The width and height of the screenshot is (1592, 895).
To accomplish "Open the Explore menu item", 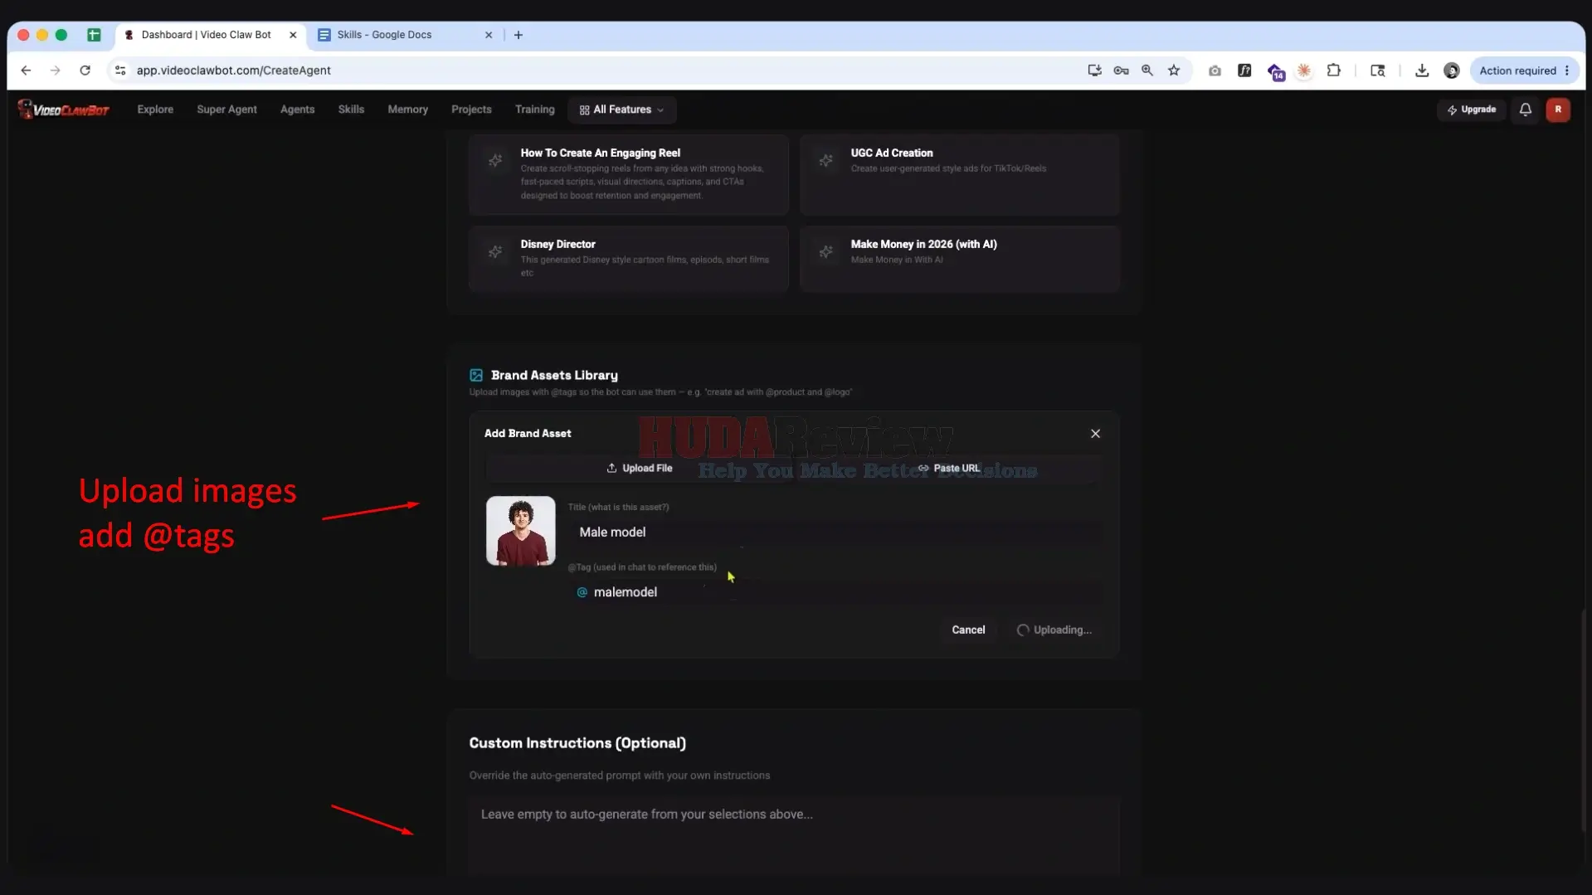I will 155,109.
